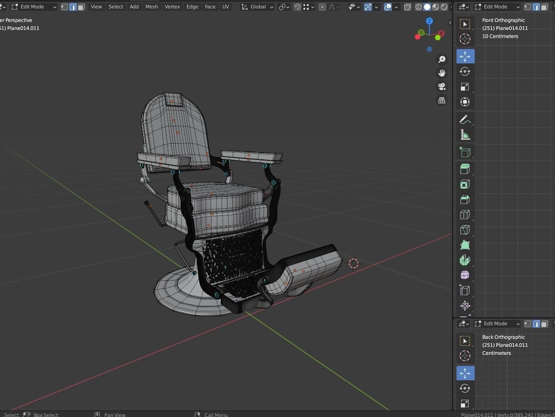Image resolution: width=555 pixels, height=417 pixels.
Task: Switch perspective/orthographic grid icon in main viewport
Action: tap(442, 100)
